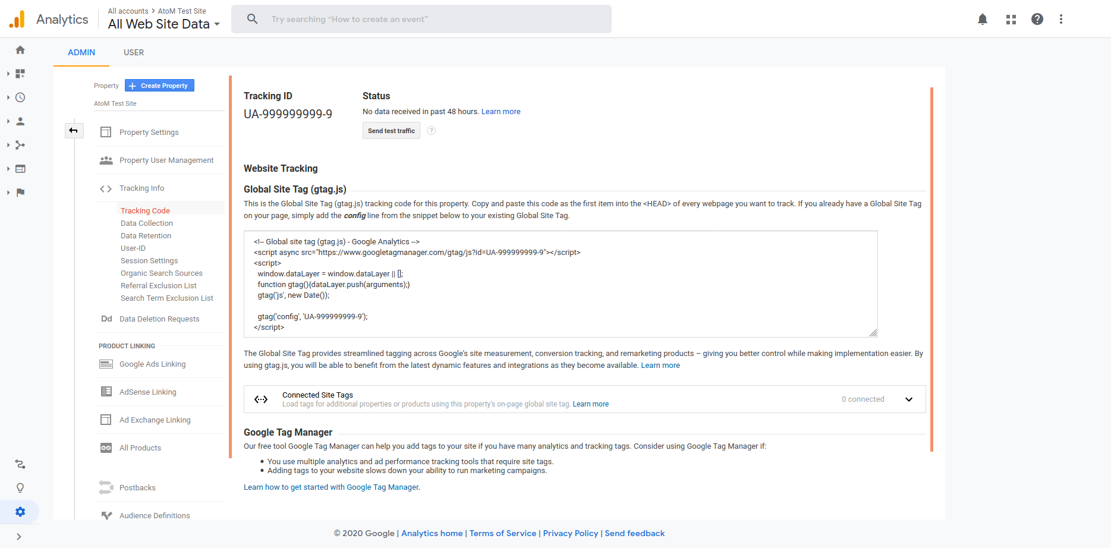Open Conversions flag sidebar icon

pos(20,193)
